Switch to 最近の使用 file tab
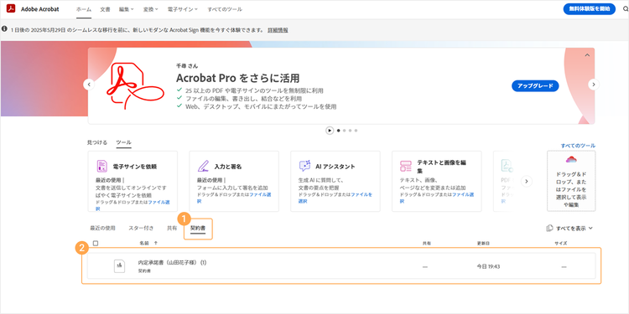 (102, 228)
